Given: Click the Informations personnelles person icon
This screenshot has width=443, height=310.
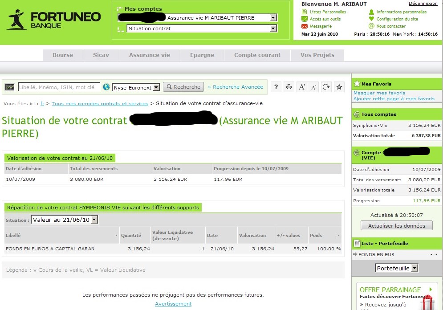Looking at the screenshot, I should pyautogui.click(x=371, y=12).
